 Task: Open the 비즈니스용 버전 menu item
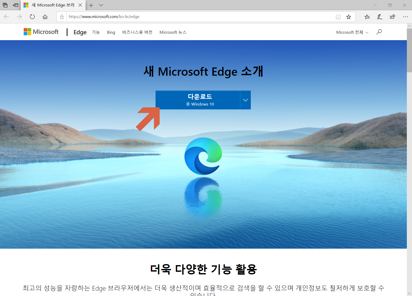click(x=137, y=32)
